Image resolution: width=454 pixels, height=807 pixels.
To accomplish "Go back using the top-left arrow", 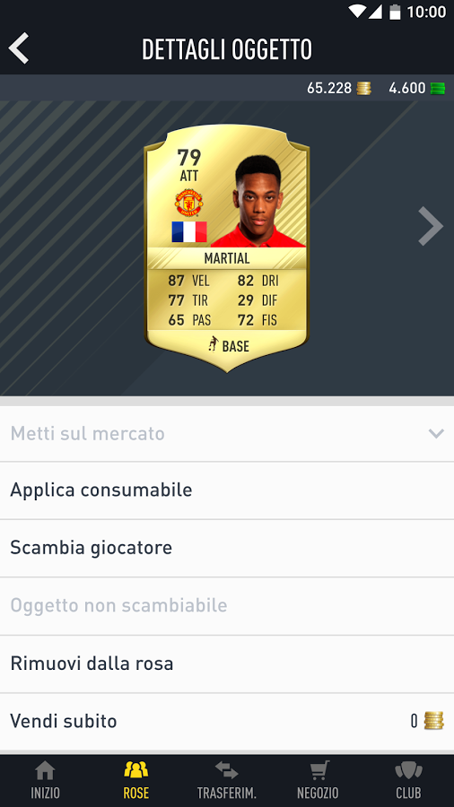I will [x=19, y=48].
